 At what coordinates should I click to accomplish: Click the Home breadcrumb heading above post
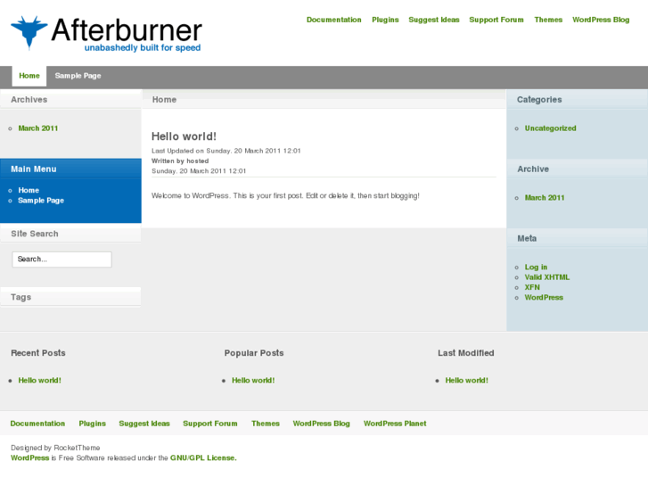pyautogui.click(x=164, y=100)
